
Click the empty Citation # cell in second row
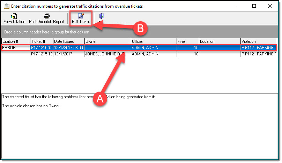tap(15, 54)
